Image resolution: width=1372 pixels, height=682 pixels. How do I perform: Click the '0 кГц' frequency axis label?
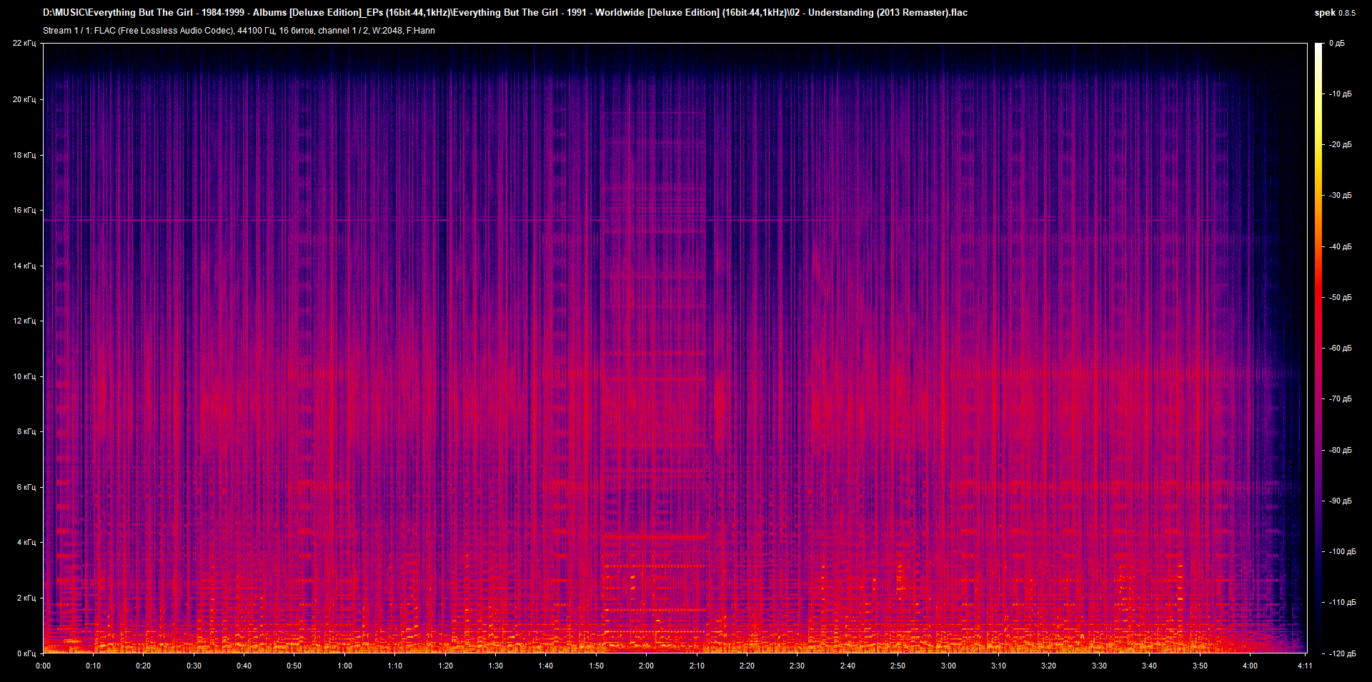point(26,653)
